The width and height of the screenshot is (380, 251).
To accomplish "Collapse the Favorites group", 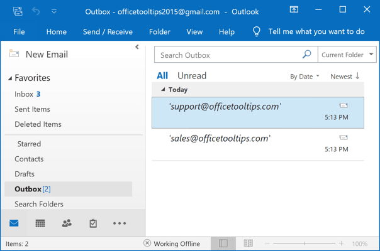I will click(x=10, y=78).
